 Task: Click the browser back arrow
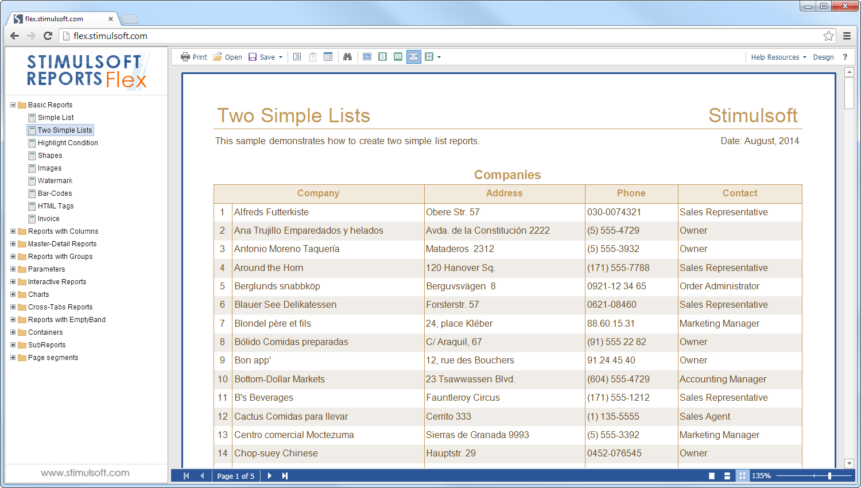point(15,36)
